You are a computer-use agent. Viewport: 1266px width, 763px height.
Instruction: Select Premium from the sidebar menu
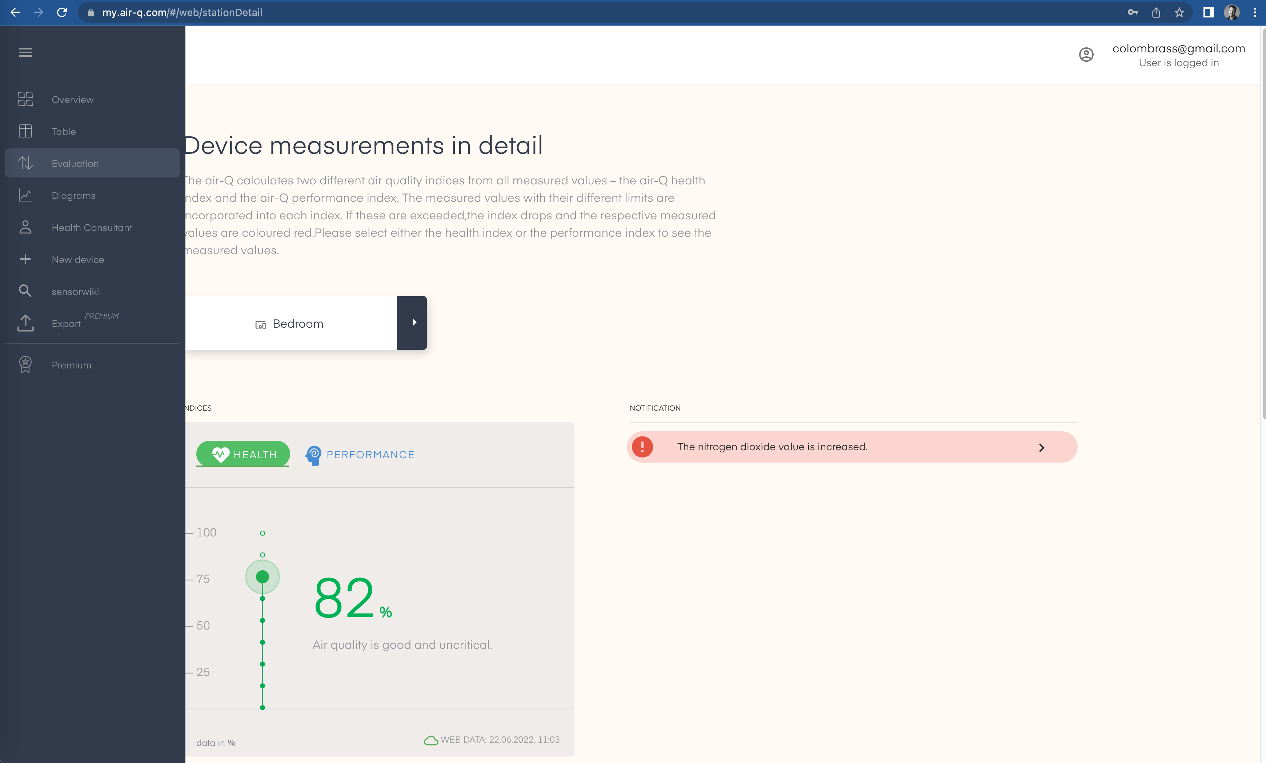click(x=71, y=365)
